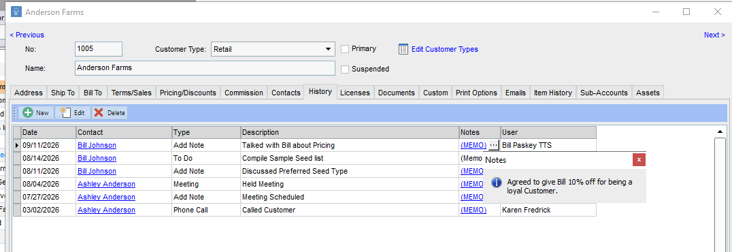Click the 'Karen Fredrick' user cell
This screenshot has width=732, height=252.
point(548,210)
